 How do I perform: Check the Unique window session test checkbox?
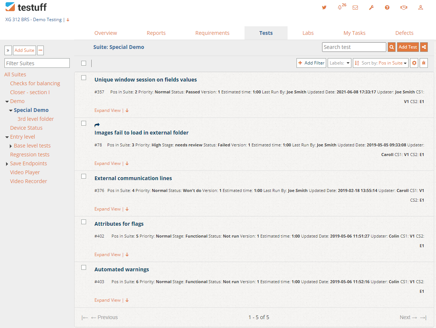click(x=84, y=78)
